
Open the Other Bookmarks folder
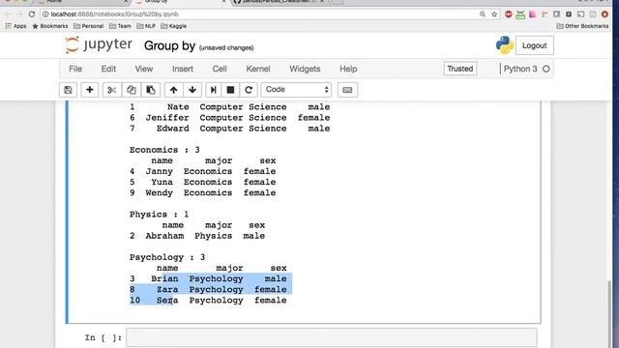tap(582, 26)
